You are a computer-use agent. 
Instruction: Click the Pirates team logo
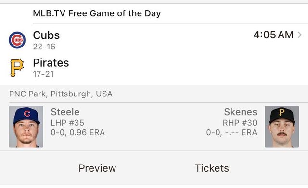[17, 68]
